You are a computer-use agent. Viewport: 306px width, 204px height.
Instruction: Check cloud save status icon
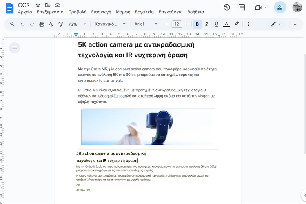tap(58, 5)
